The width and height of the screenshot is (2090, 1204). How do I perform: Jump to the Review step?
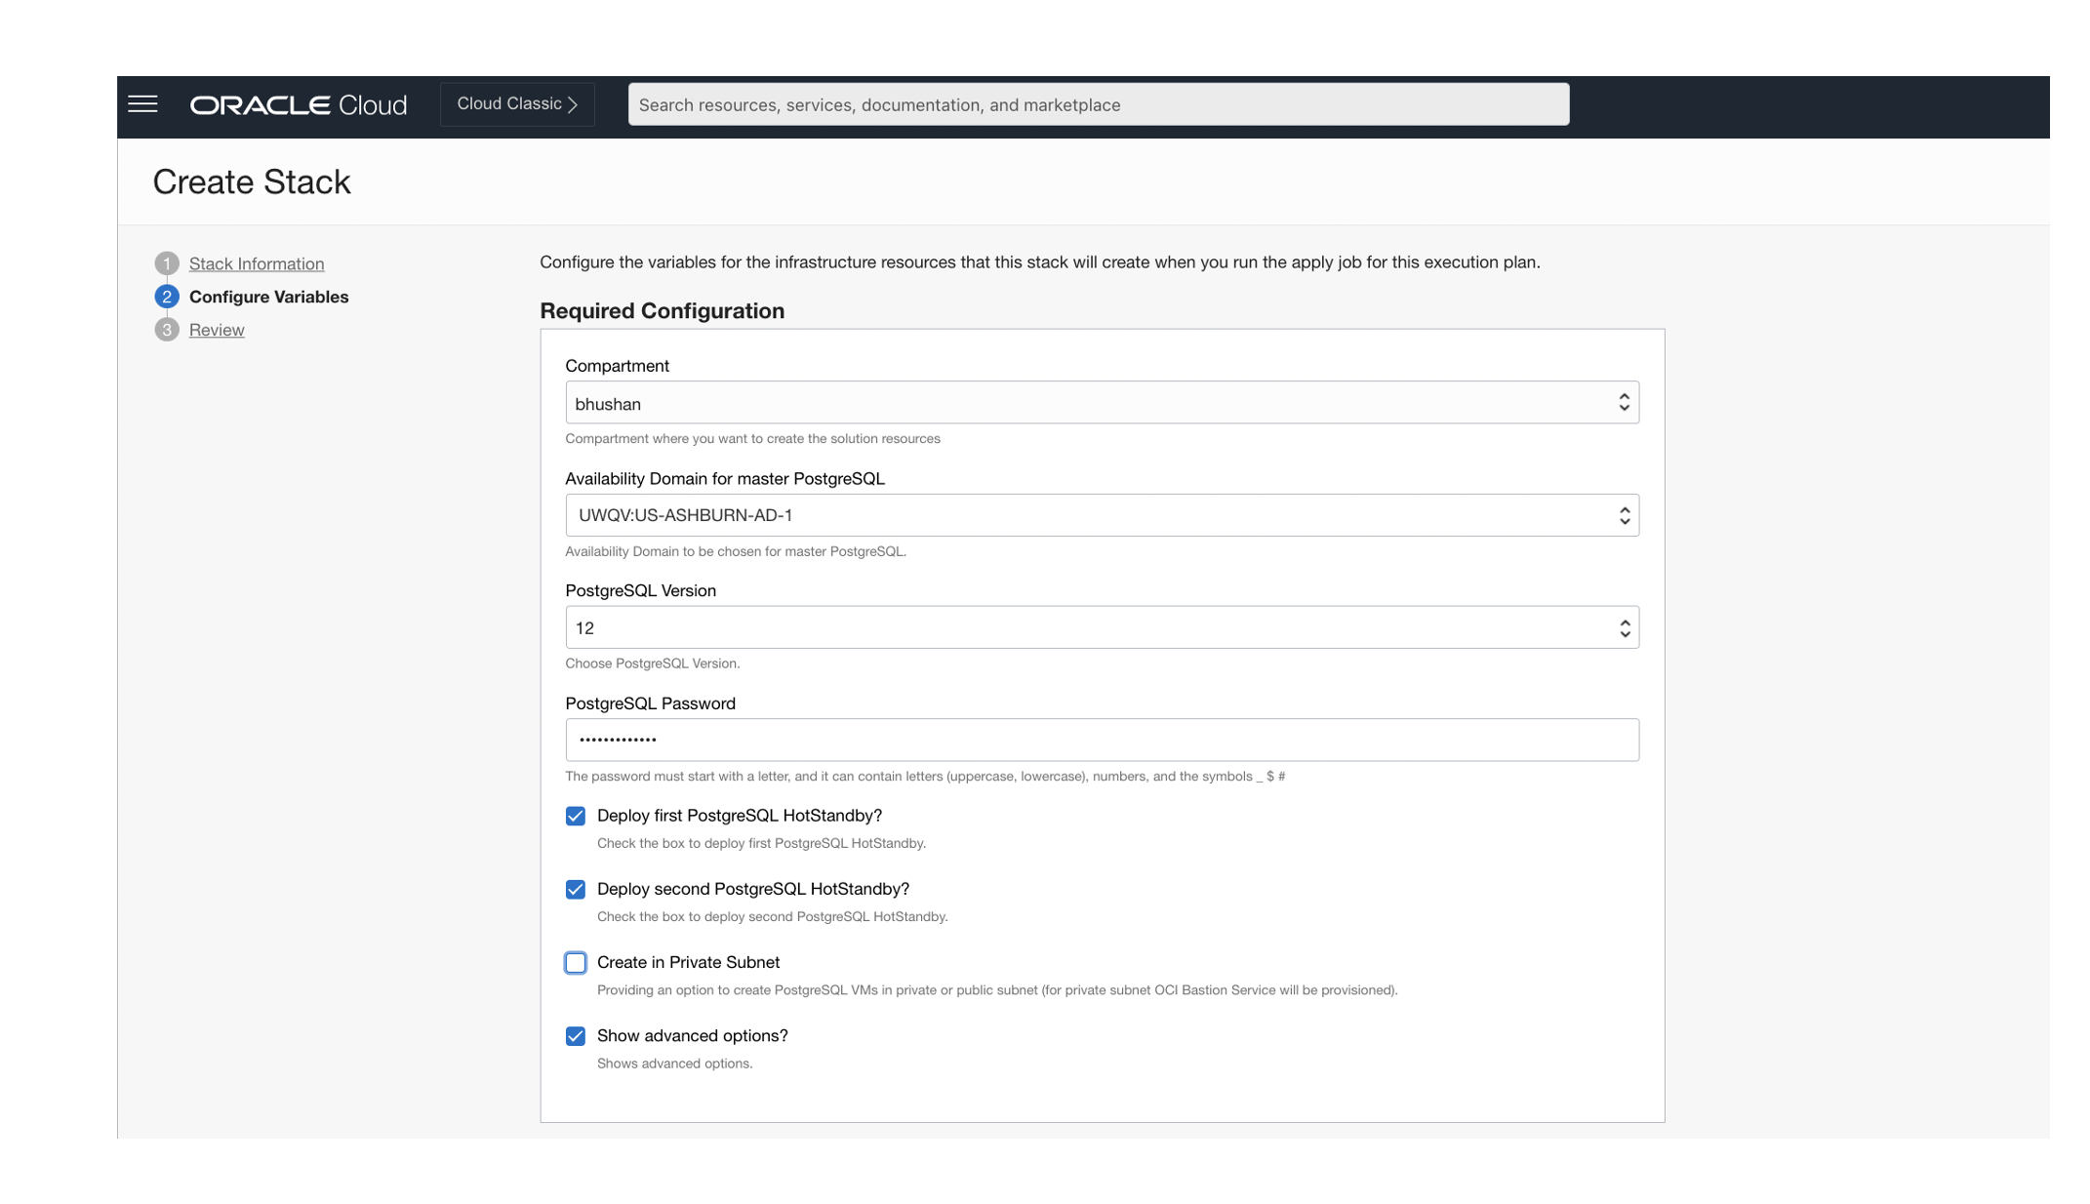217,330
